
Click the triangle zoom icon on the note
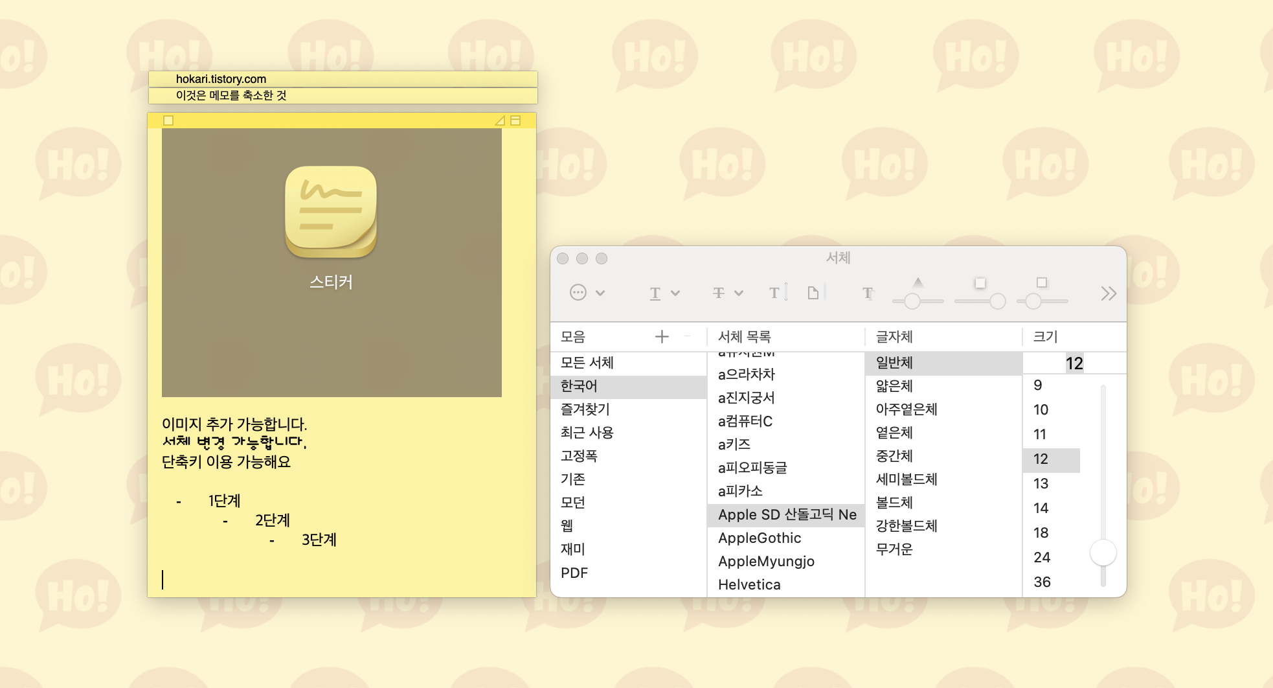(500, 120)
